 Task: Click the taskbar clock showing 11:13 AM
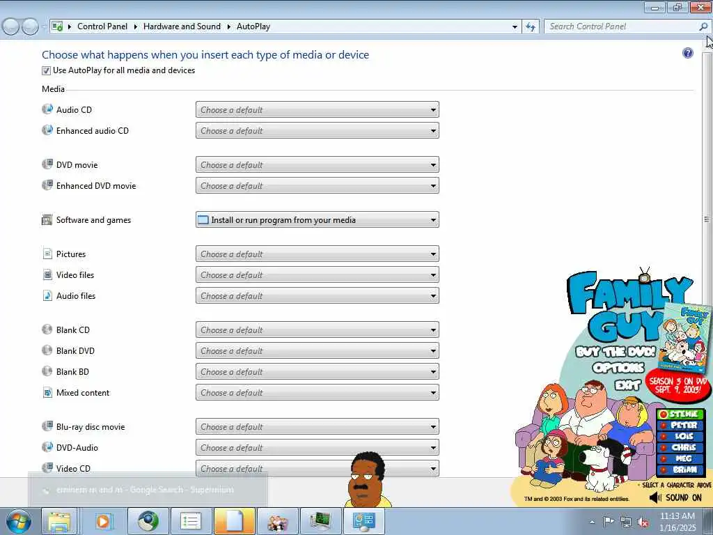[x=677, y=521]
